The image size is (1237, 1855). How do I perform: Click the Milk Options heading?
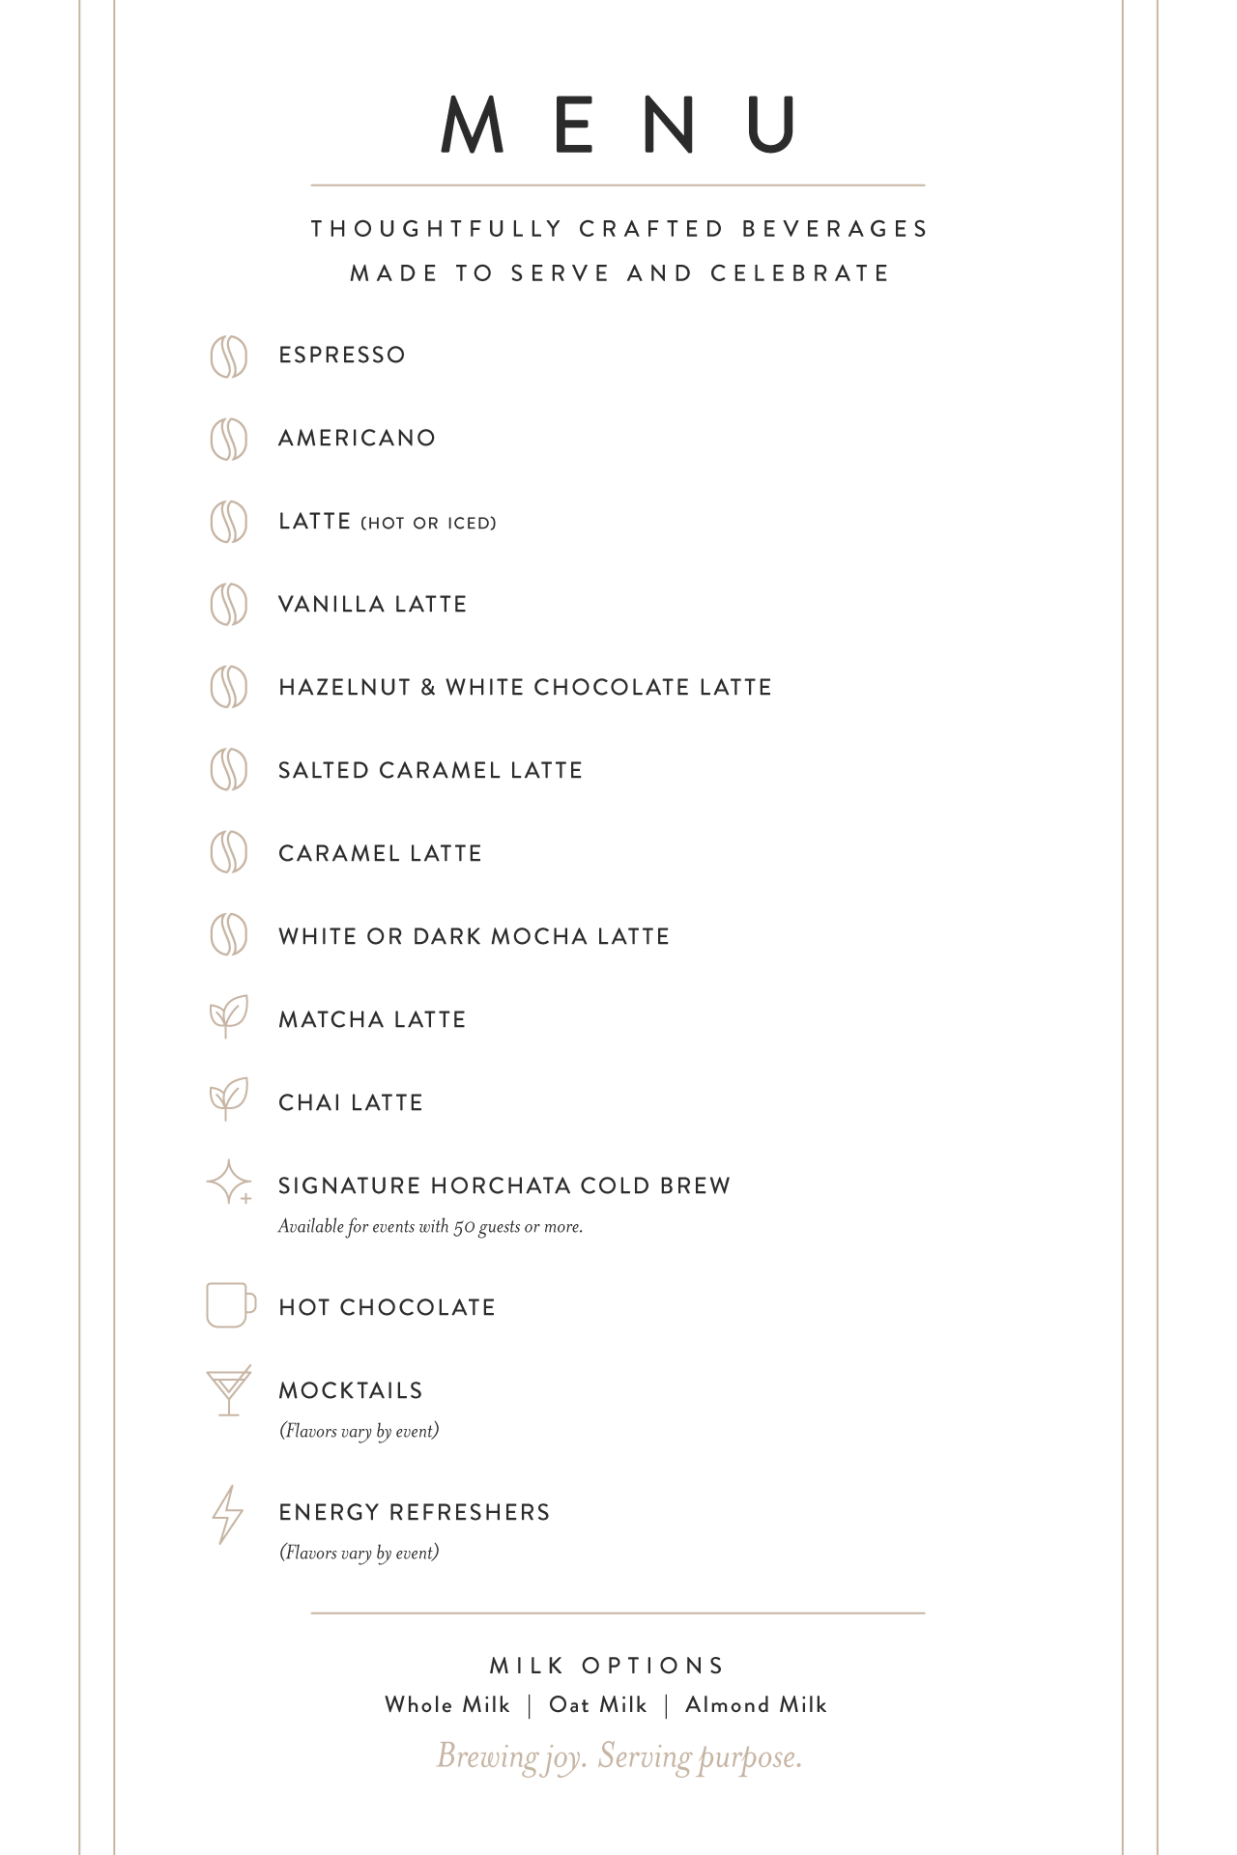pyautogui.click(x=607, y=1666)
